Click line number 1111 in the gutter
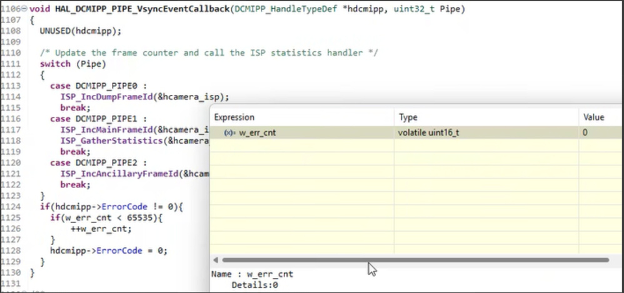 [x=11, y=64]
